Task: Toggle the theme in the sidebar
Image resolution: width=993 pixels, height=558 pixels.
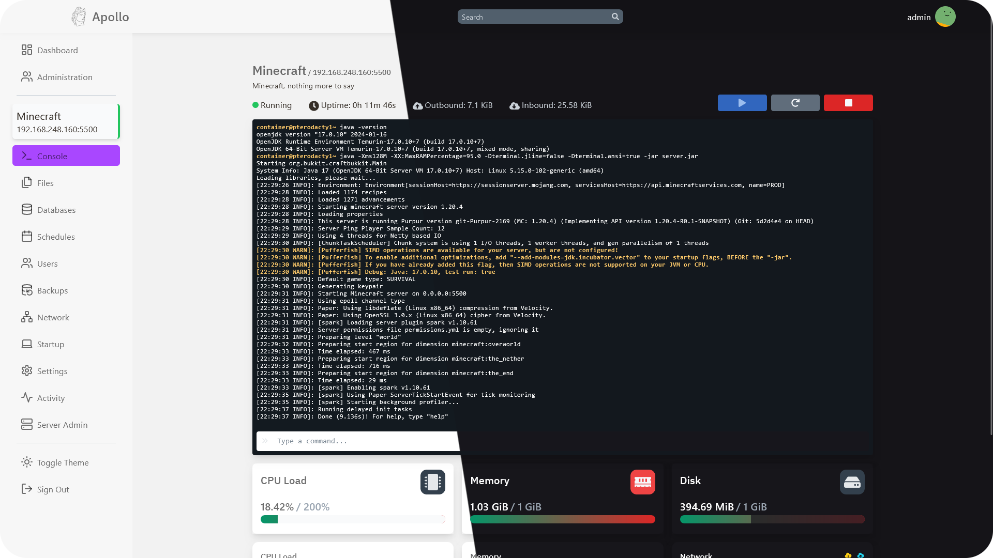Action: pos(63,462)
